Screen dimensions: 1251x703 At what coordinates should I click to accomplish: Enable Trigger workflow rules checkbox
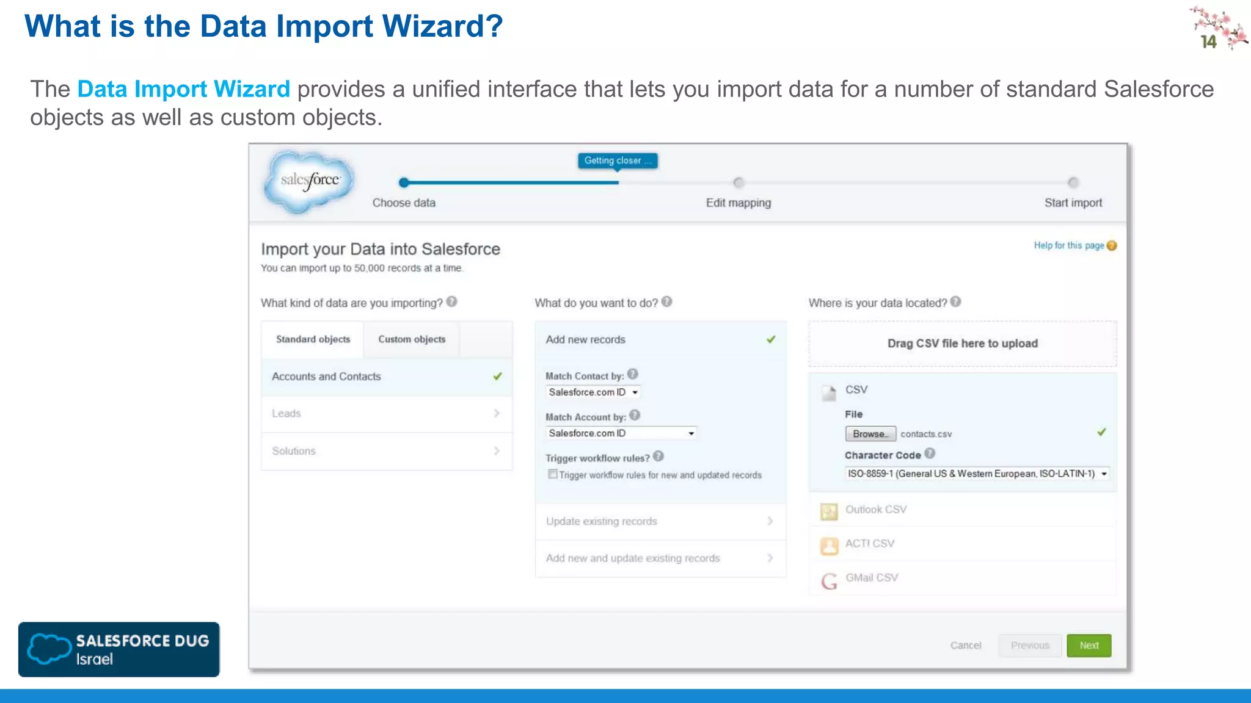(x=552, y=474)
